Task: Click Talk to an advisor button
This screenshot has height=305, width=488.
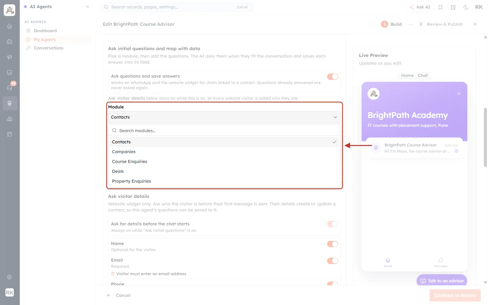Action: [442, 281]
